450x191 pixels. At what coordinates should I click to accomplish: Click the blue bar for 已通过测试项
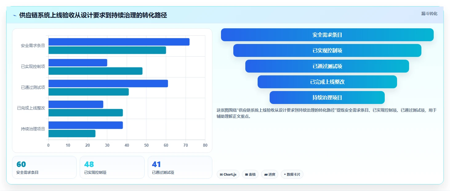[108, 83]
